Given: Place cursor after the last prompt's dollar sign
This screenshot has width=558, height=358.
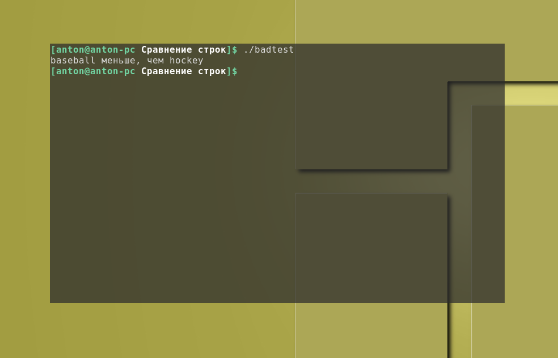Looking at the screenshot, I should point(243,71).
